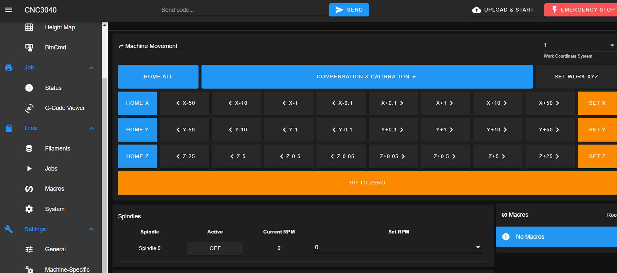Jog Y axis by Y+50
The width and height of the screenshot is (617, 273).
click(x=550, y=130)
